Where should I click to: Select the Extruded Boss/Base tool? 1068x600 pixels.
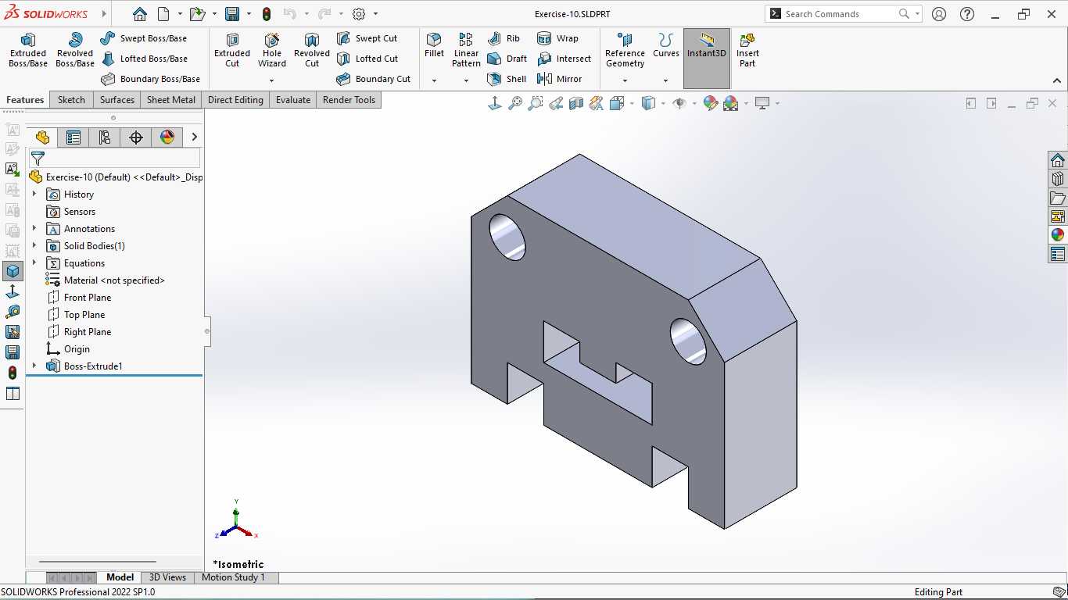[x=28, y=49]
